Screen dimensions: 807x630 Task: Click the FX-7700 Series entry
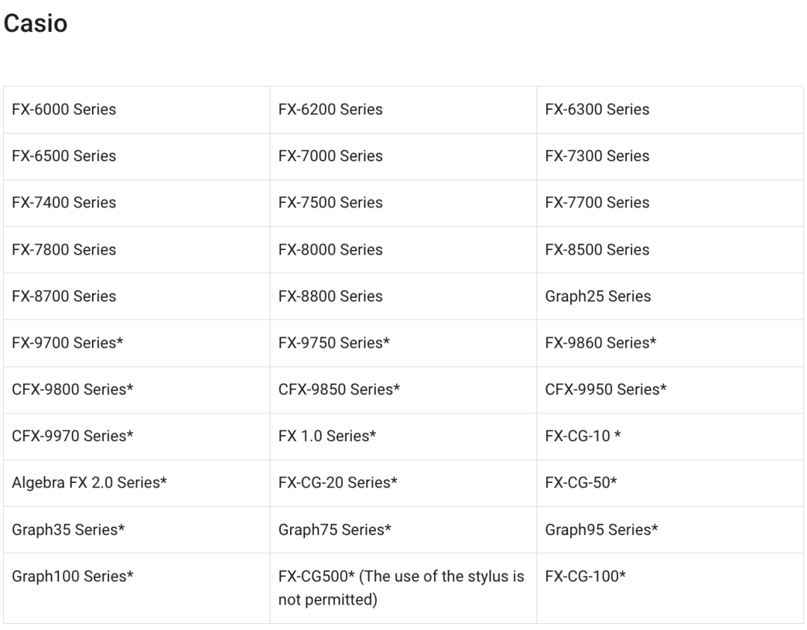(x=597, y=202)
